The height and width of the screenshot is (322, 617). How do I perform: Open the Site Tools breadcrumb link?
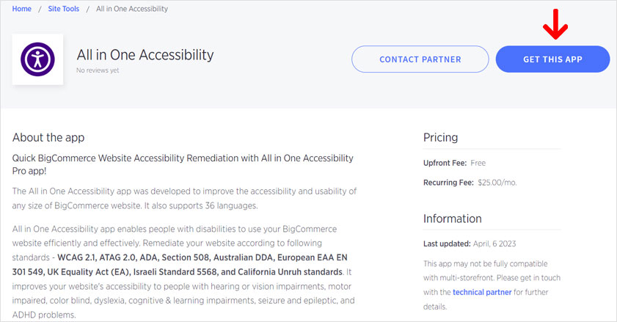[x=63, y=9]
